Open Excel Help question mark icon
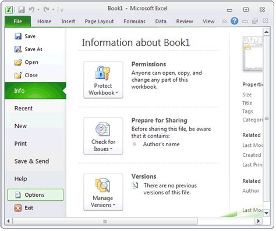 point(235,21)
